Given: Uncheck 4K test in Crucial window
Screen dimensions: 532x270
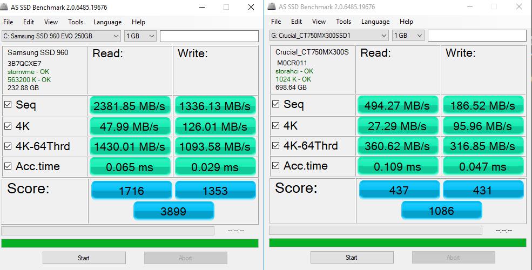Looking at the screenshot, I should click(276, 125).
